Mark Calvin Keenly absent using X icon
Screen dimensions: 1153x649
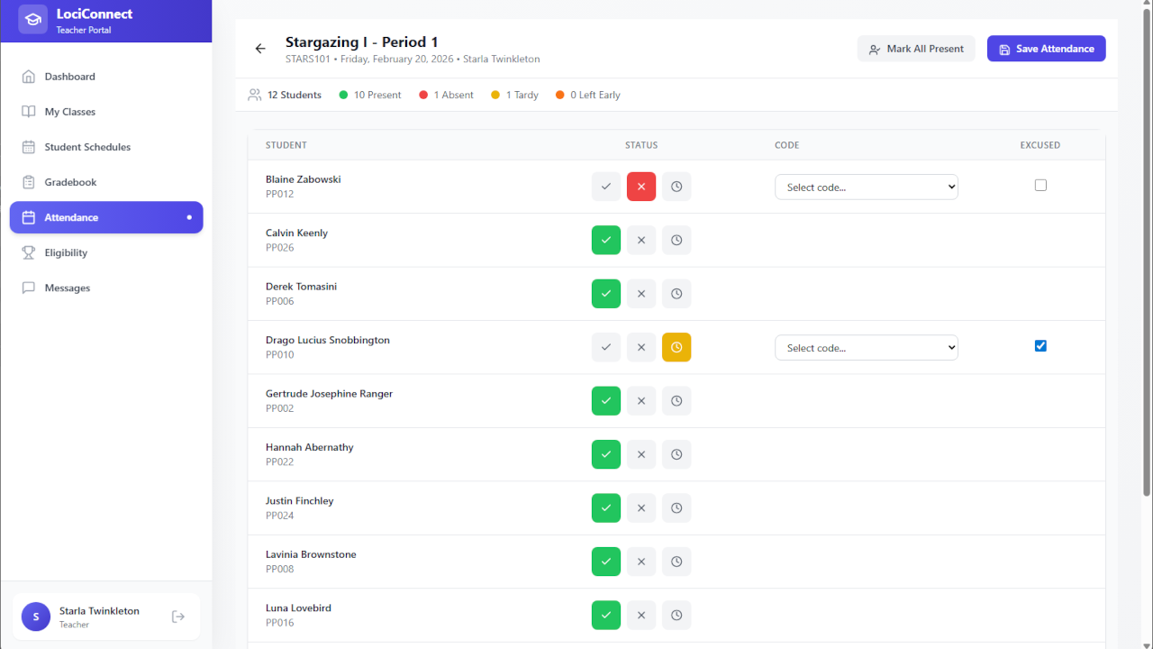(x=641, y=241)
